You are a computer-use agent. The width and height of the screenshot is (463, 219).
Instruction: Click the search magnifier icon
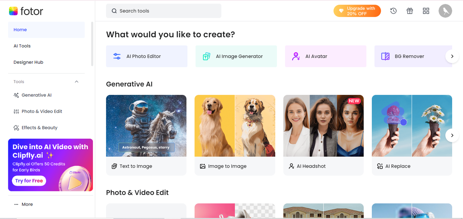114,11
